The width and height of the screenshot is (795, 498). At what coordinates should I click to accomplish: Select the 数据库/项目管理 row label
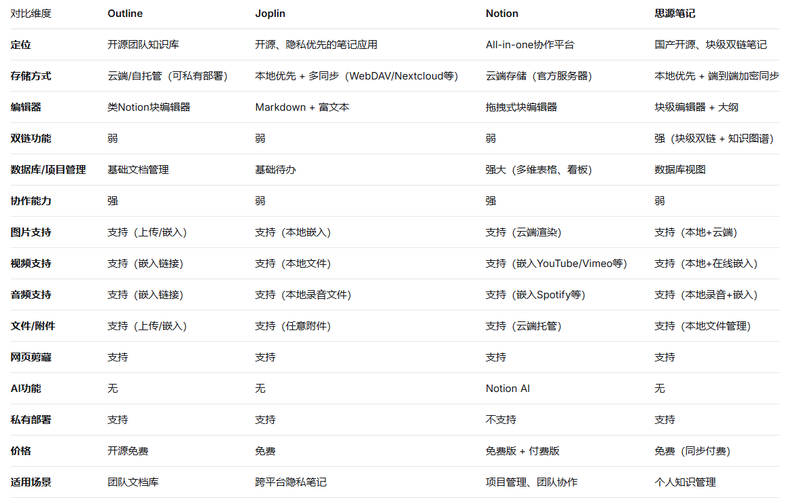[x=48, y=170]
